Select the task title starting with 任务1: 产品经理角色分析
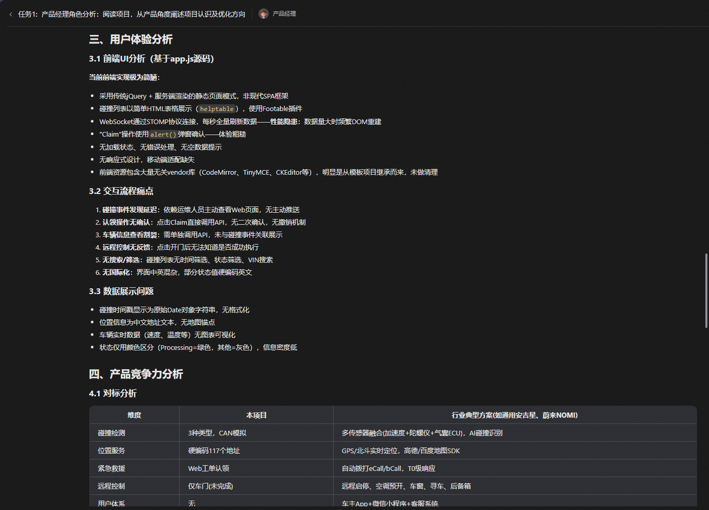Viewport: 709px width, 510px height. (x=132, y=14)
